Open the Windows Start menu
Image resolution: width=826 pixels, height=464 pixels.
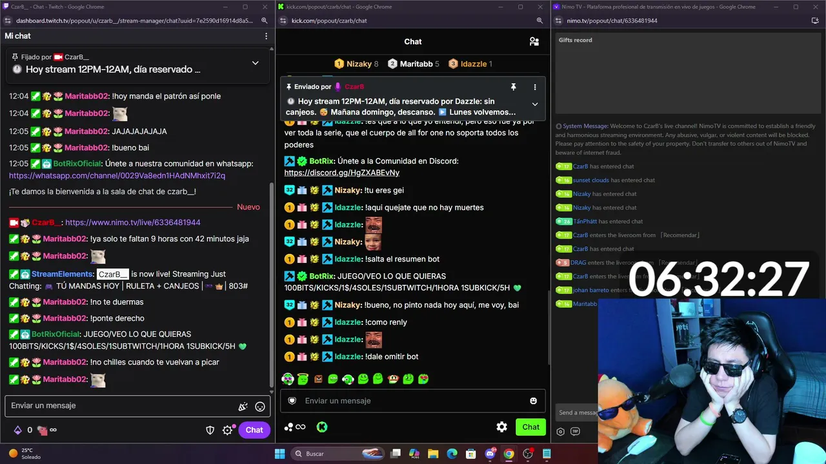[280, 454]
